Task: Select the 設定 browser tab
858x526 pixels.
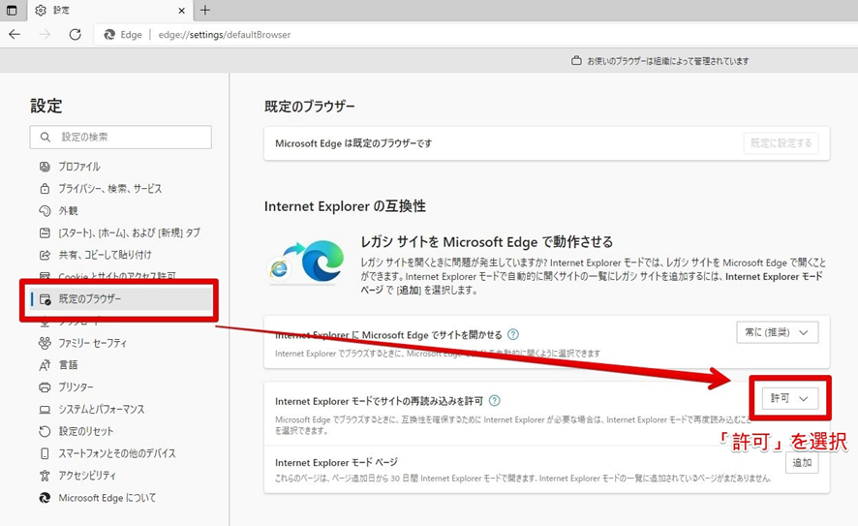Action: coord(109,11)
